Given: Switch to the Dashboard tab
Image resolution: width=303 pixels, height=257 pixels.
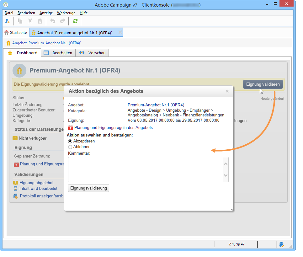Looking at the screenshot, I should [22, 53].
